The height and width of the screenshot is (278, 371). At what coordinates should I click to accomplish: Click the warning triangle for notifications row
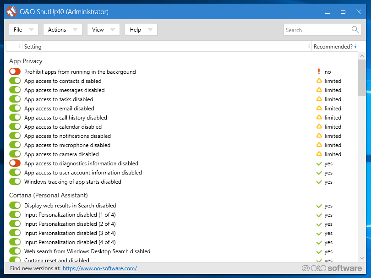pos(319,136)
